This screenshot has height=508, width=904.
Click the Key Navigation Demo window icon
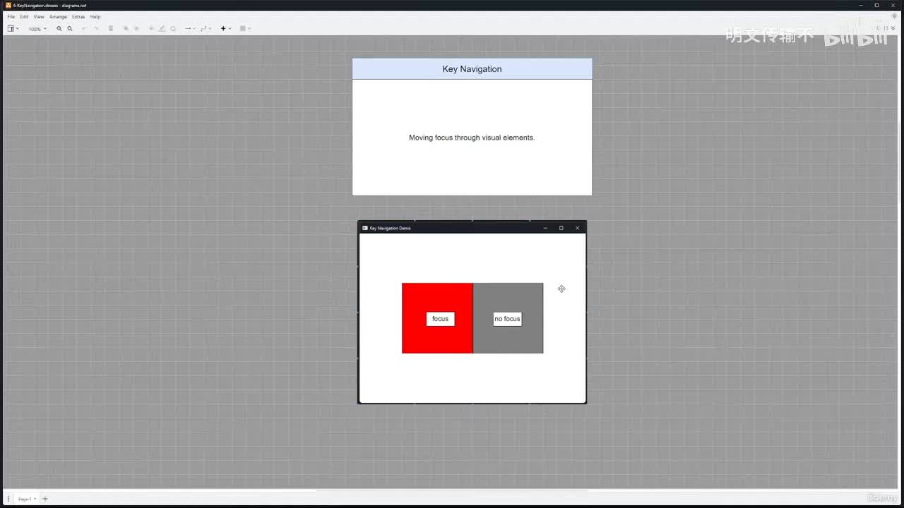tap(365, 228)
